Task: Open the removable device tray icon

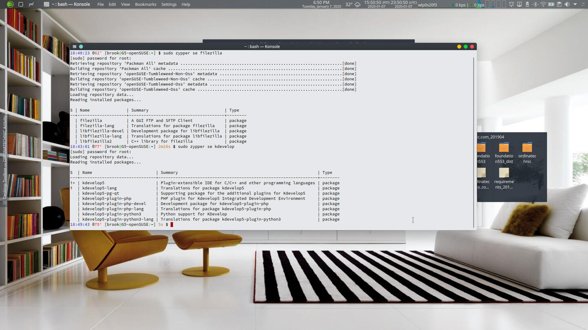Action: click(x=527, y=4)
